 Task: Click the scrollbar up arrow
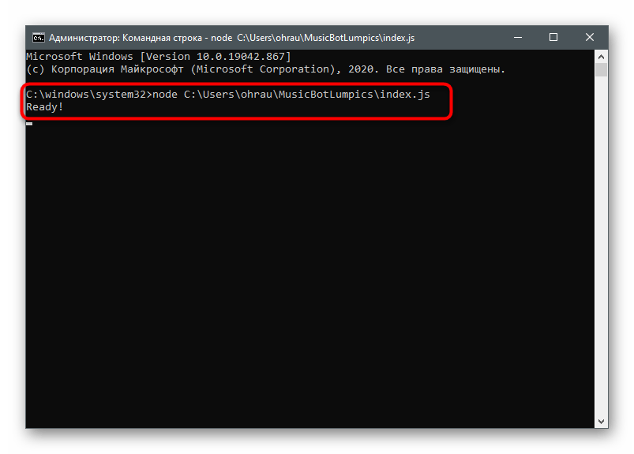[x=601, y=56]
